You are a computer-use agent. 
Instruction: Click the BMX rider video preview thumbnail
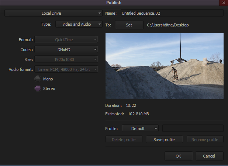coord(164,66)
